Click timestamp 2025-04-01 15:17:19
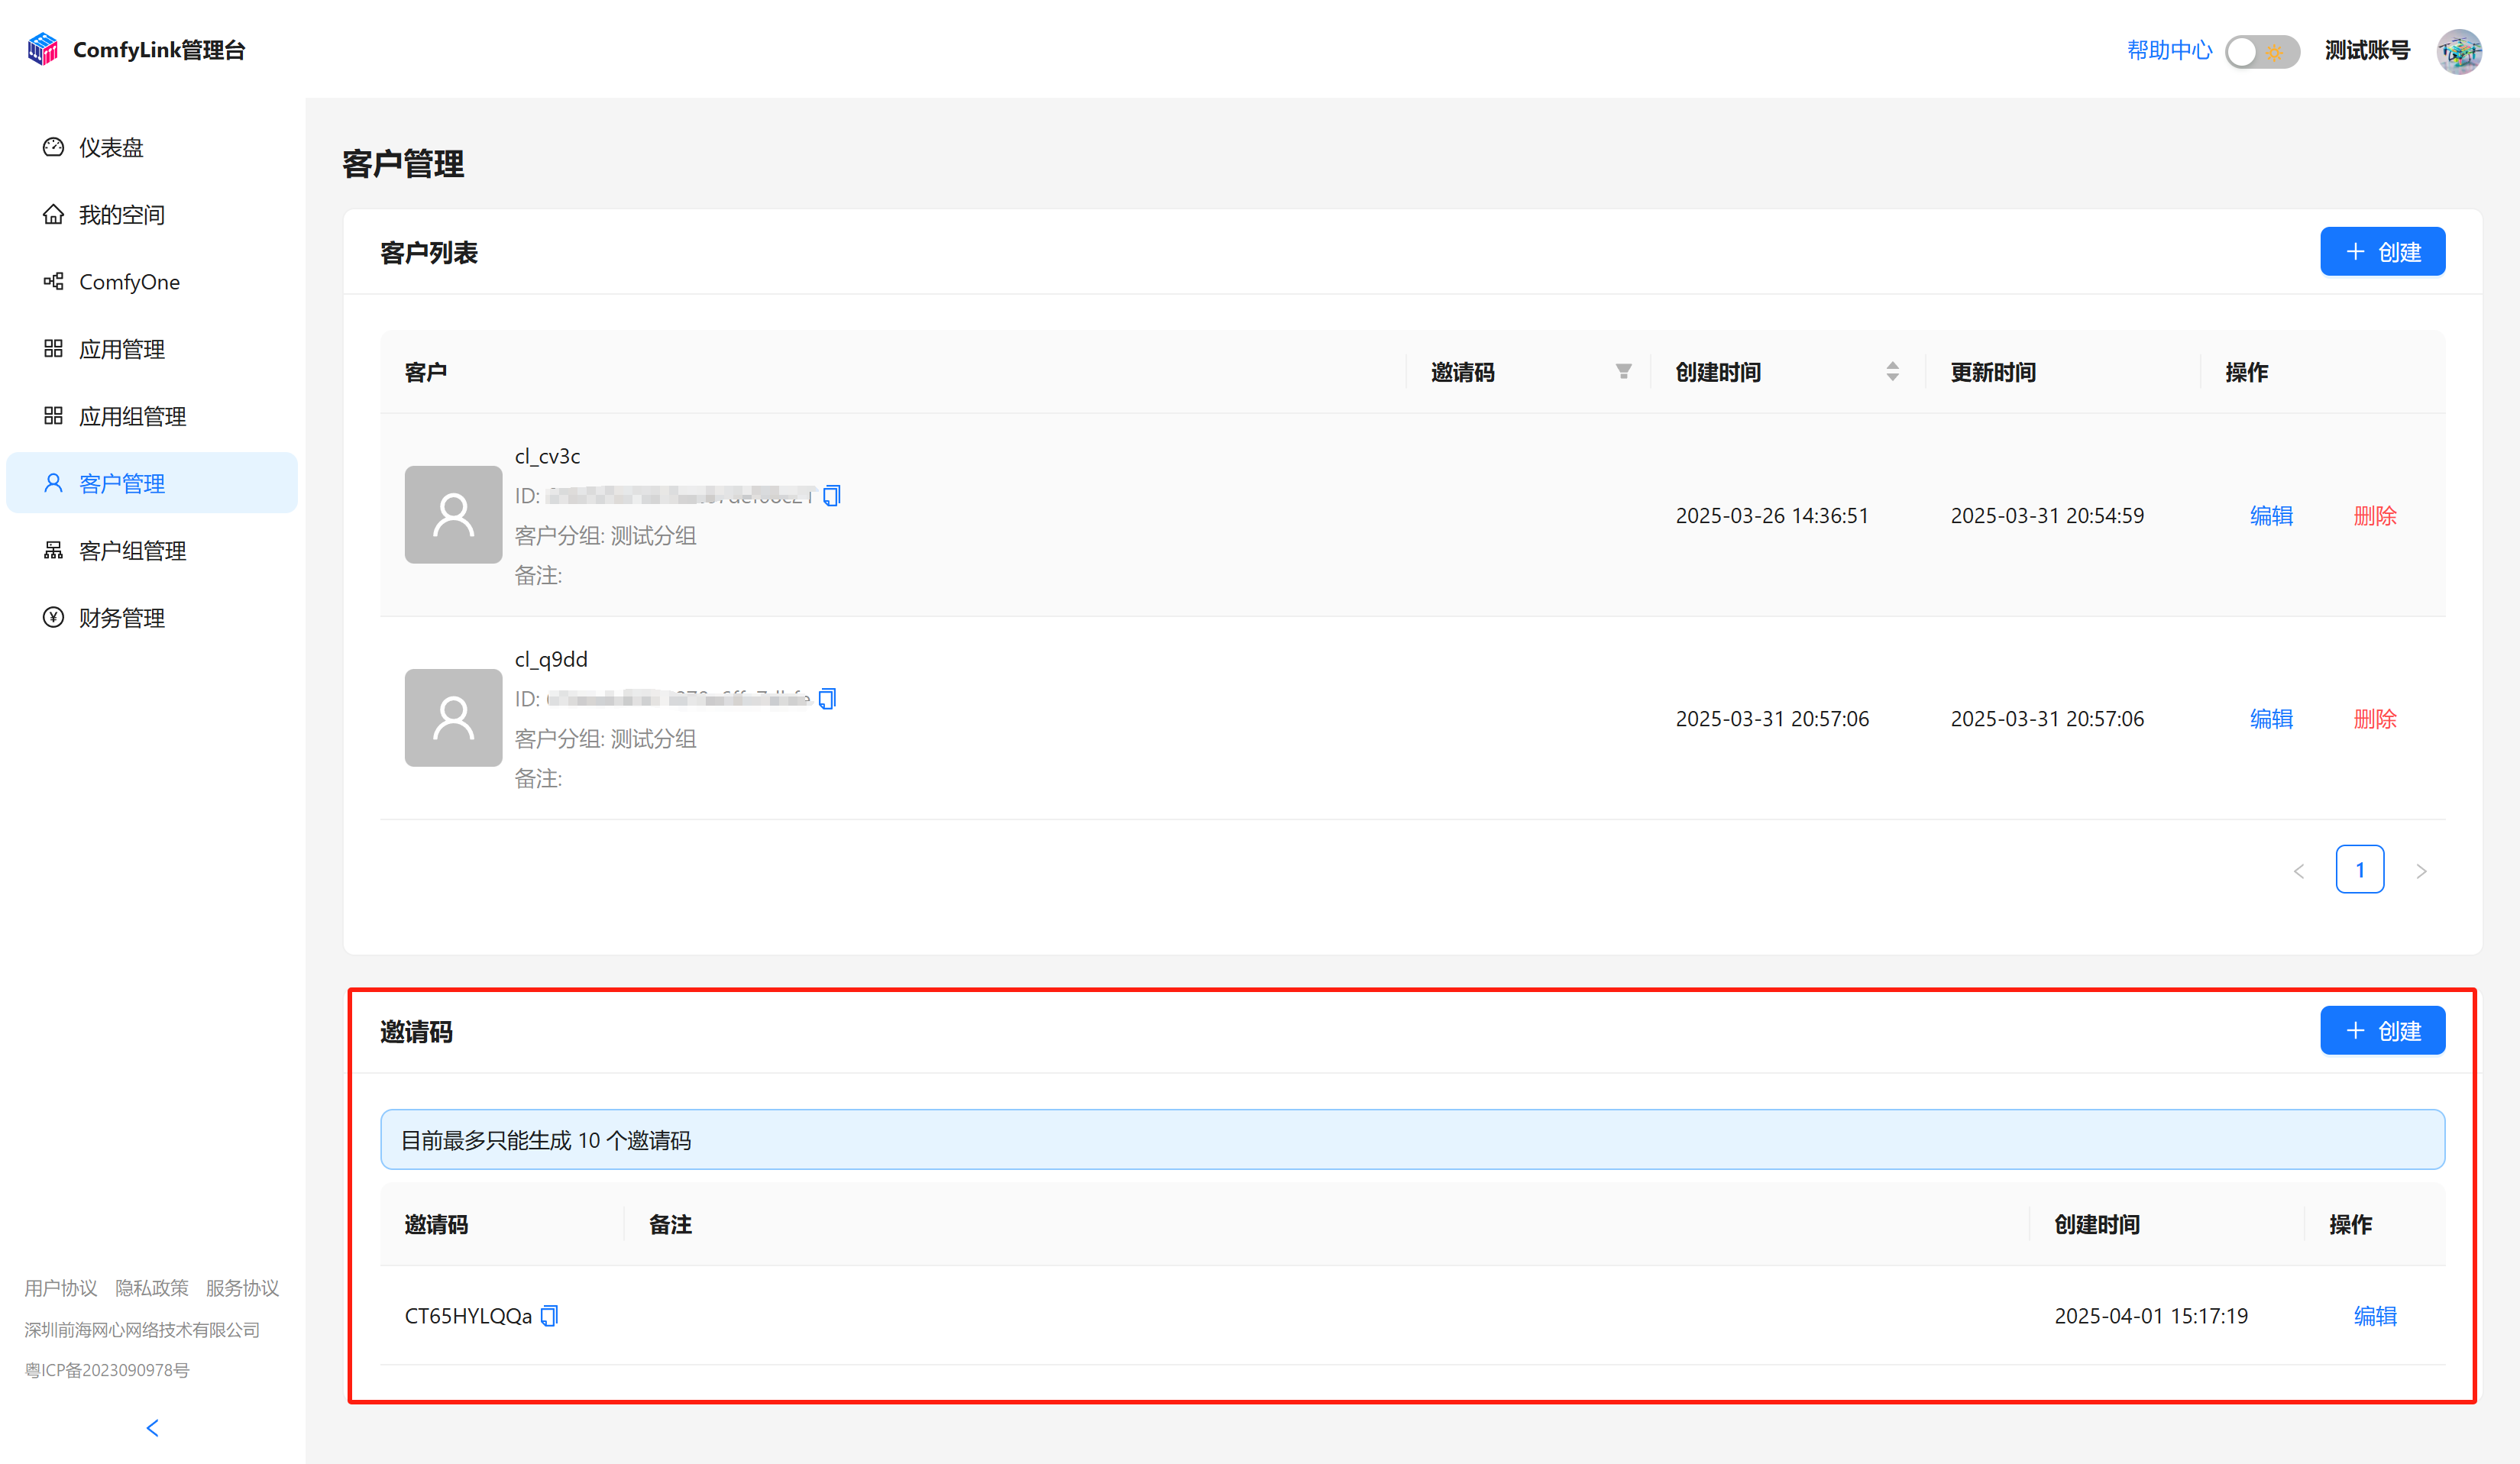 (2151, 1316)
